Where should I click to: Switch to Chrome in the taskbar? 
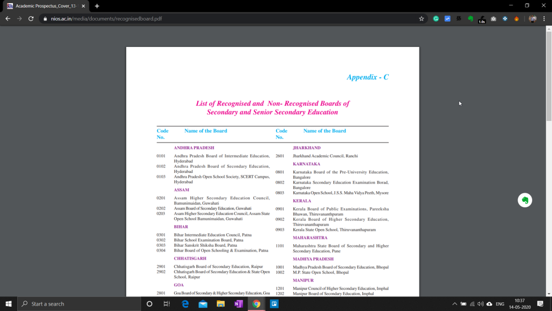[256, 303]
